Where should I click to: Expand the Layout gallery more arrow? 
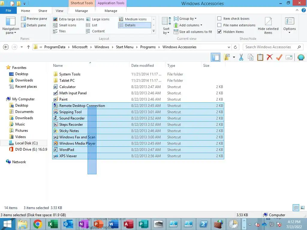click(154, 31)
